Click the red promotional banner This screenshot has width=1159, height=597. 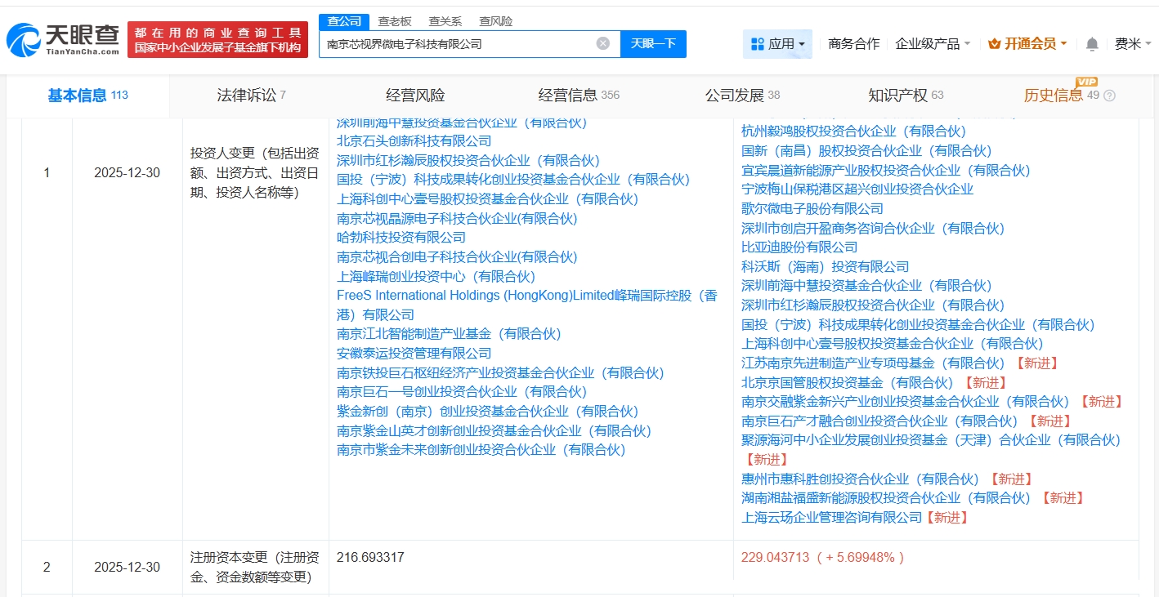point(217,39)
